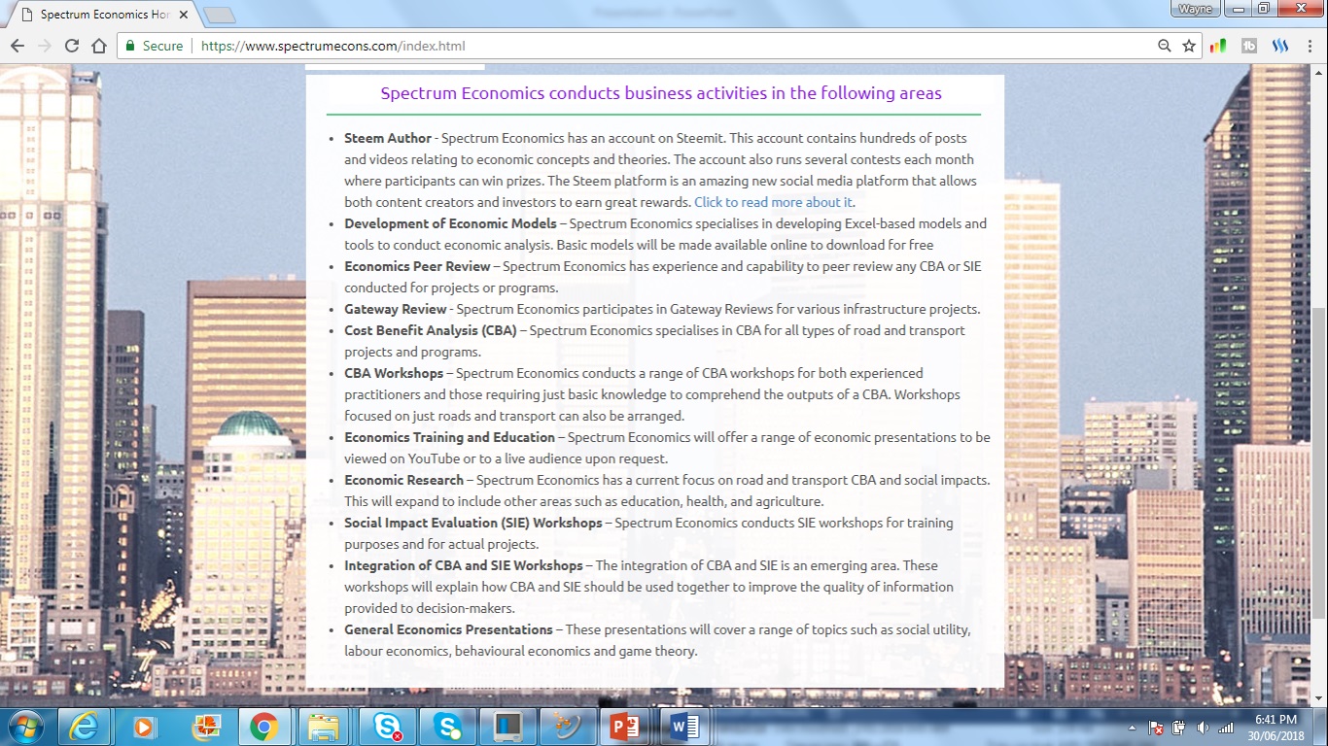Click the 'Economics Peer Review' heading
The width and height of the screenshot is (1328, 746).
click(x=417, y=266)
